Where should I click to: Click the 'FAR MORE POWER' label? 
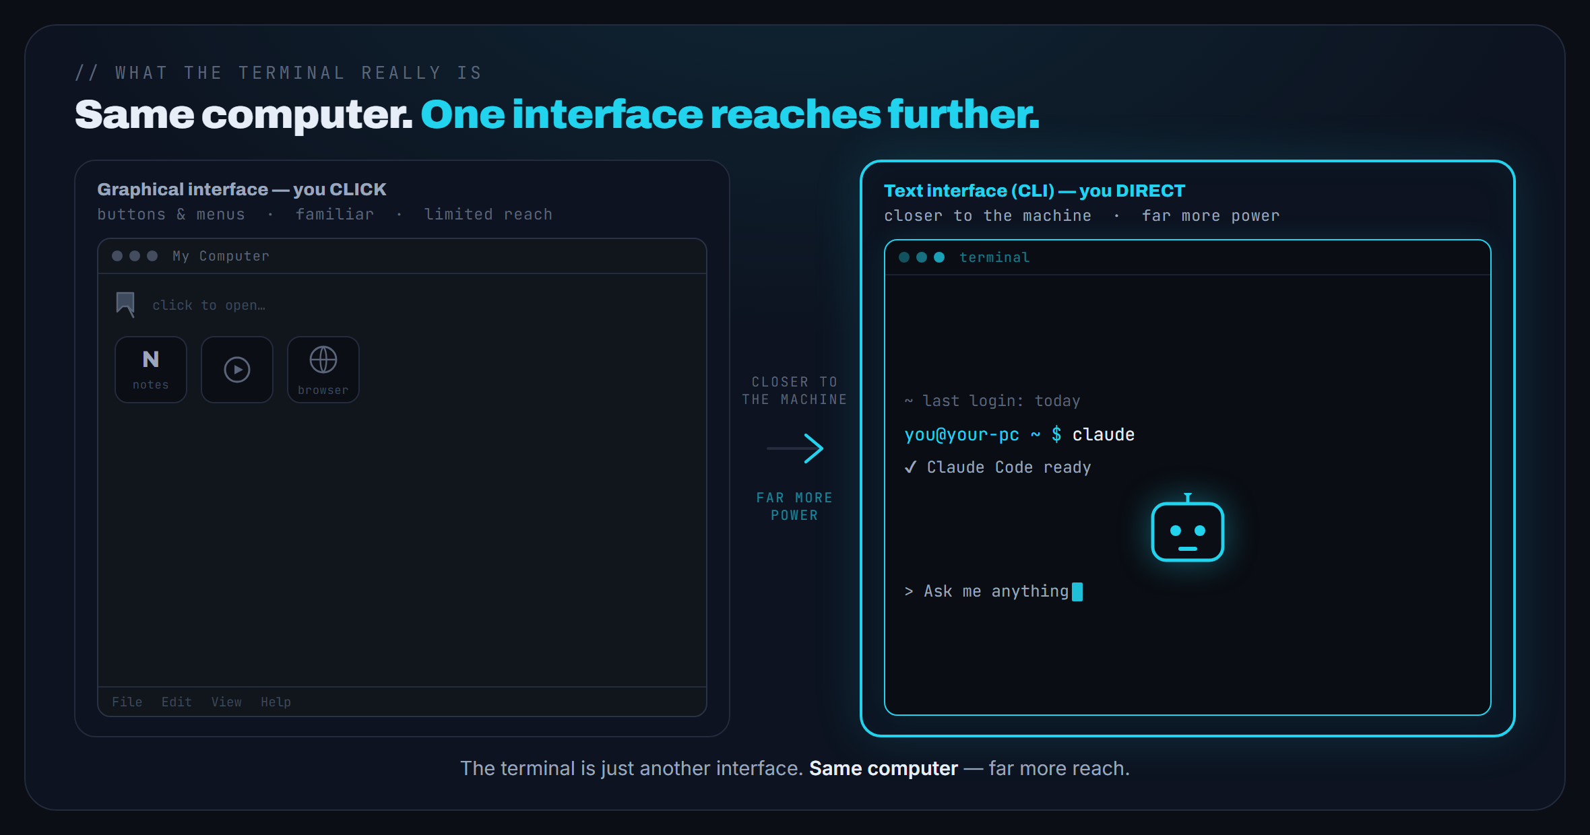[795, 506]
